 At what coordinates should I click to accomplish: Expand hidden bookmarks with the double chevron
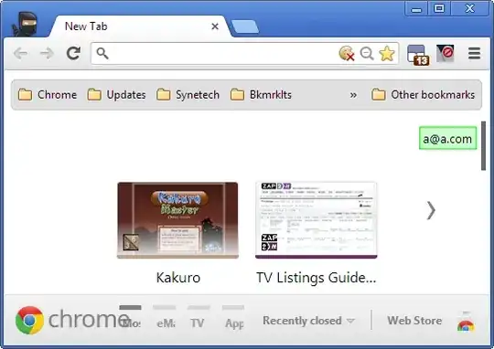point(353,95)
